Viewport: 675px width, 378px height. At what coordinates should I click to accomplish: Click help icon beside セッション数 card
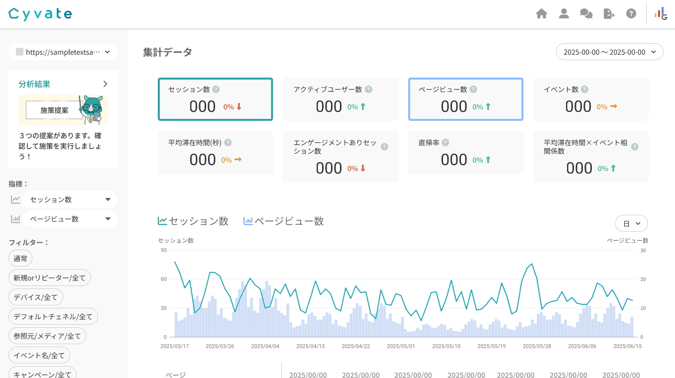click(216, 90)
